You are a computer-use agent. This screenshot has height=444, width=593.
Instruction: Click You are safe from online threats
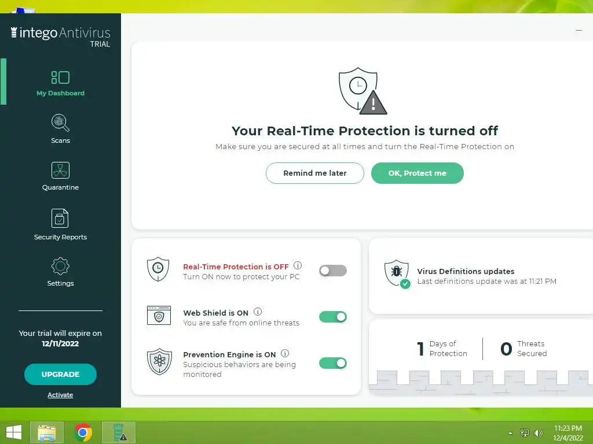click(241, 323)
